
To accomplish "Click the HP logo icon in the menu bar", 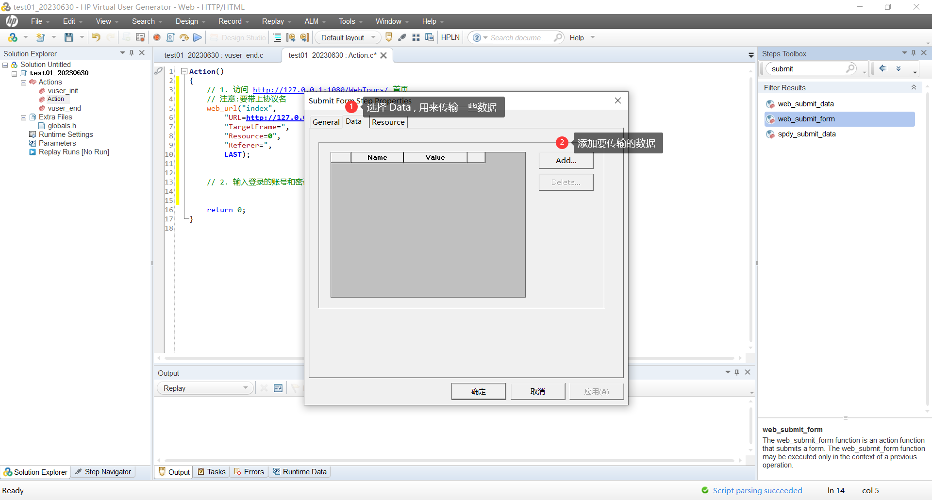I will coord(12,21).
